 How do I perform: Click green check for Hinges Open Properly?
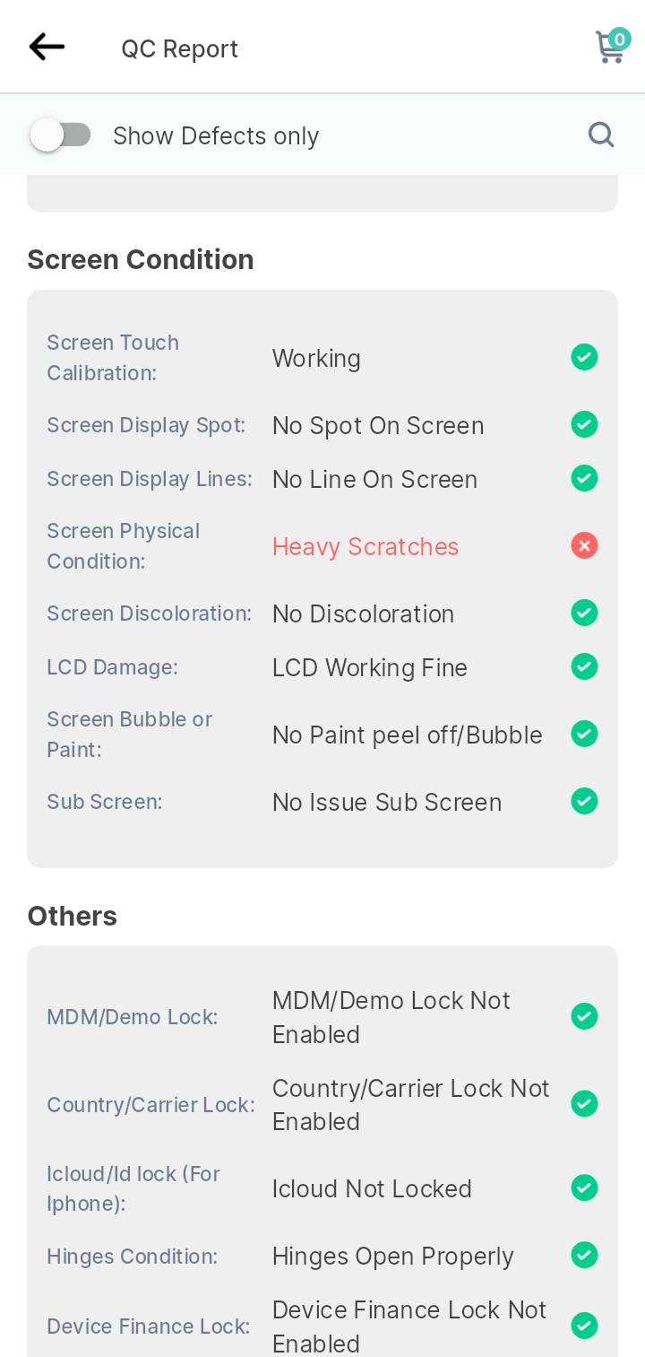[584, 1255]
